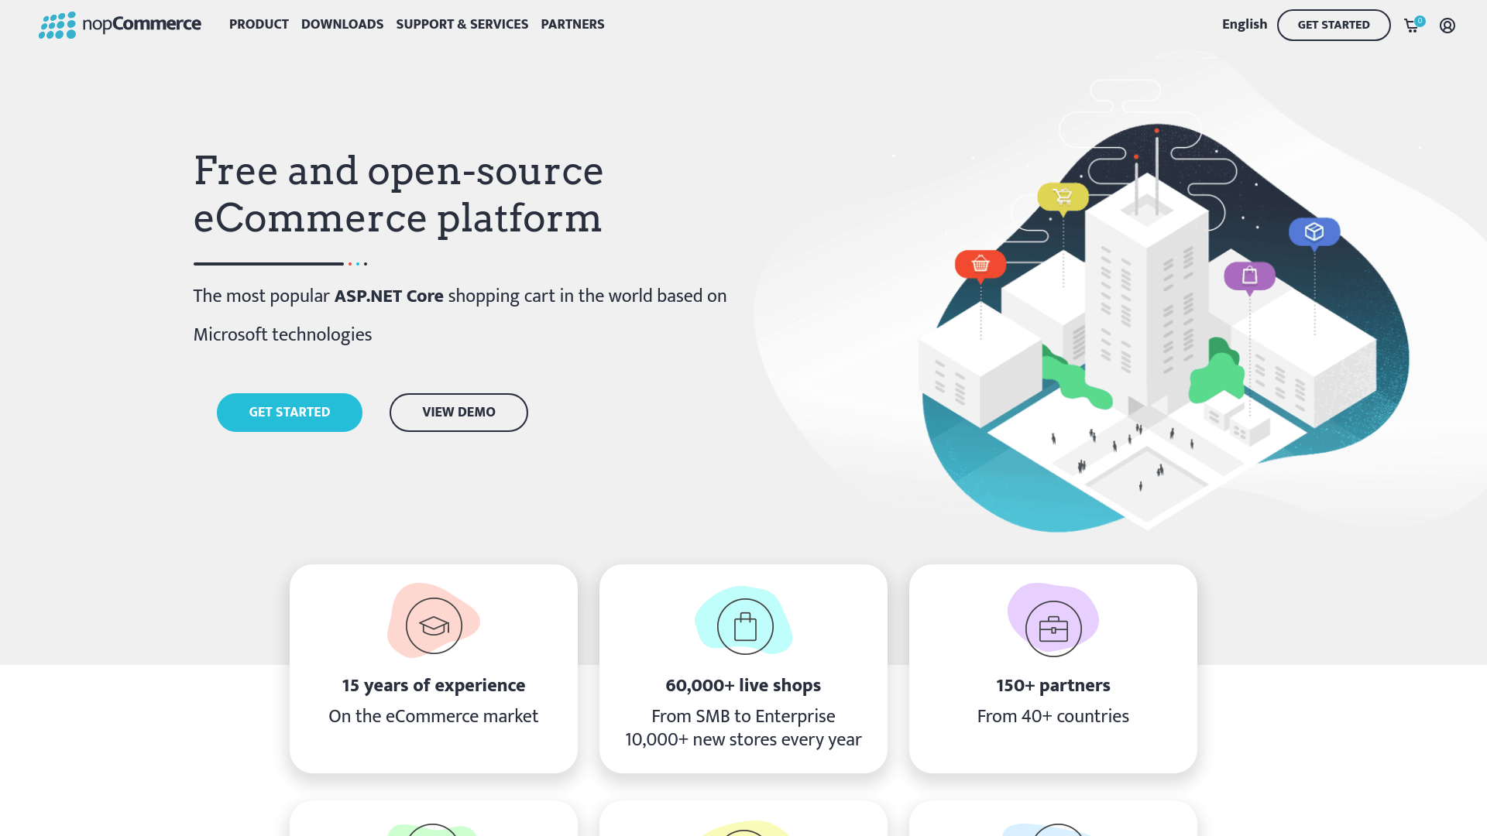Open the SUPPORT & SERVICES menu
Viewport: 1487px width, 836px height.
462,25
